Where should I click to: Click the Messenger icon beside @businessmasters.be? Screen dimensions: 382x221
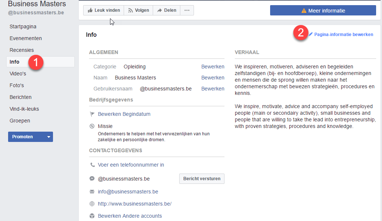pyautogui.click(x=92, y=179)
